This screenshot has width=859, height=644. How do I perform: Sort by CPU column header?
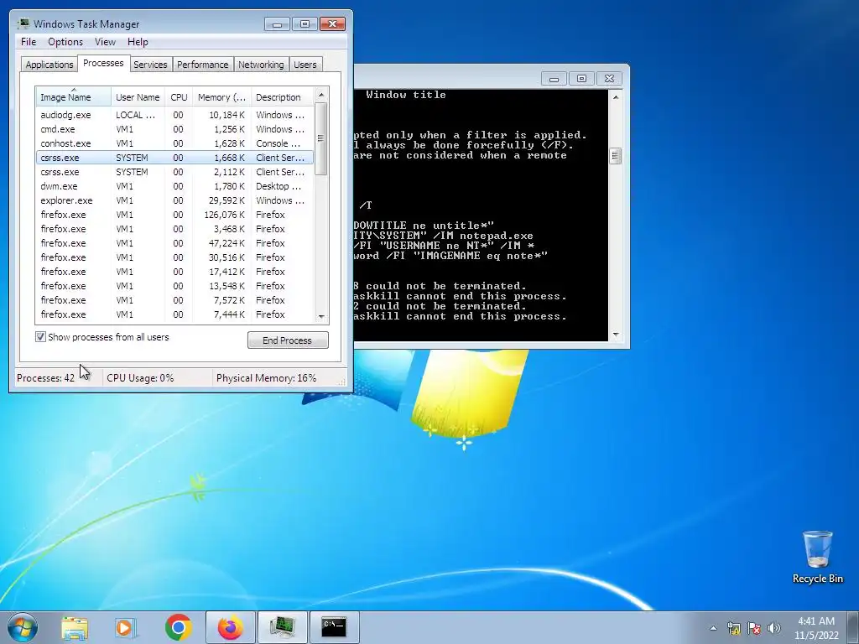click(179, 97)
